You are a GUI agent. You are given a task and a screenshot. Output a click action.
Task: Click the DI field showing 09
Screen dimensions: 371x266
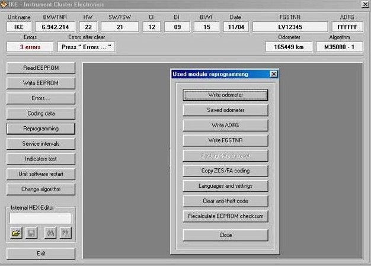177,27
